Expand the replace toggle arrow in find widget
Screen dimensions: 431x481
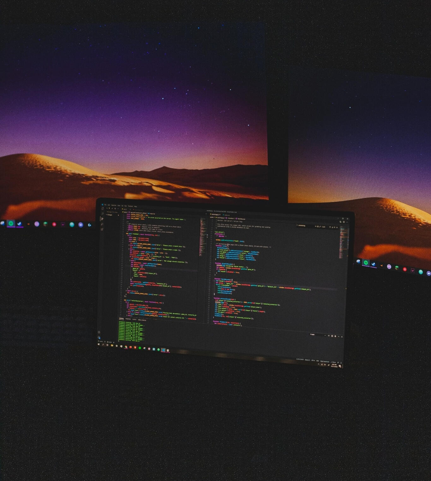(x=297, y=225)
